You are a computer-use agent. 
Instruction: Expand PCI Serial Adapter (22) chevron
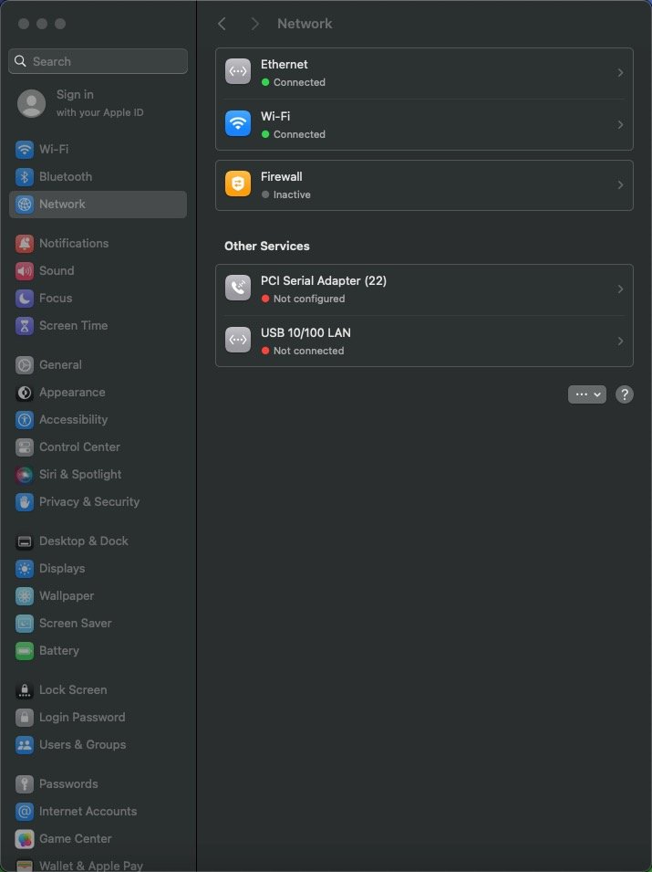(x=620, y=289)
